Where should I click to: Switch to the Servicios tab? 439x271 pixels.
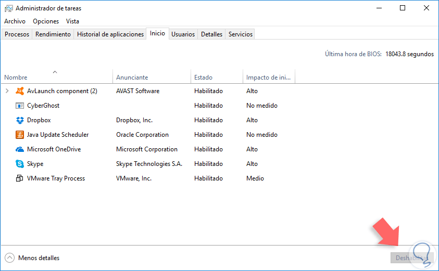tap(241, 34)
